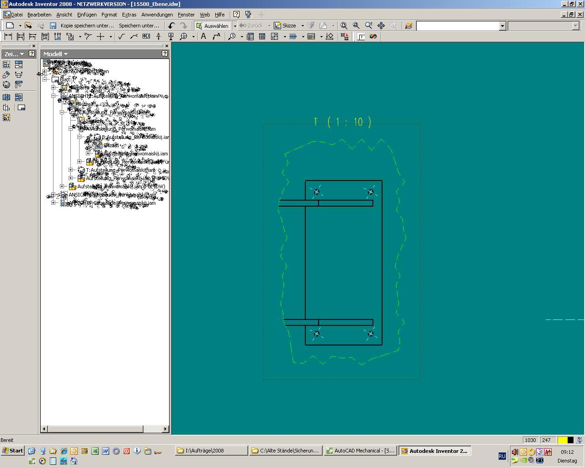Image resolution: width=585 pixels, height=468 pixels.
Task: Toggle the Auswählen selection mode button
Action: [212, 26]
